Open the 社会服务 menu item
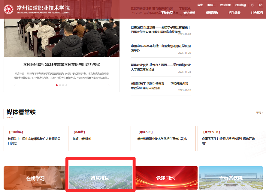266x192 pixels. tap(257, 13)
